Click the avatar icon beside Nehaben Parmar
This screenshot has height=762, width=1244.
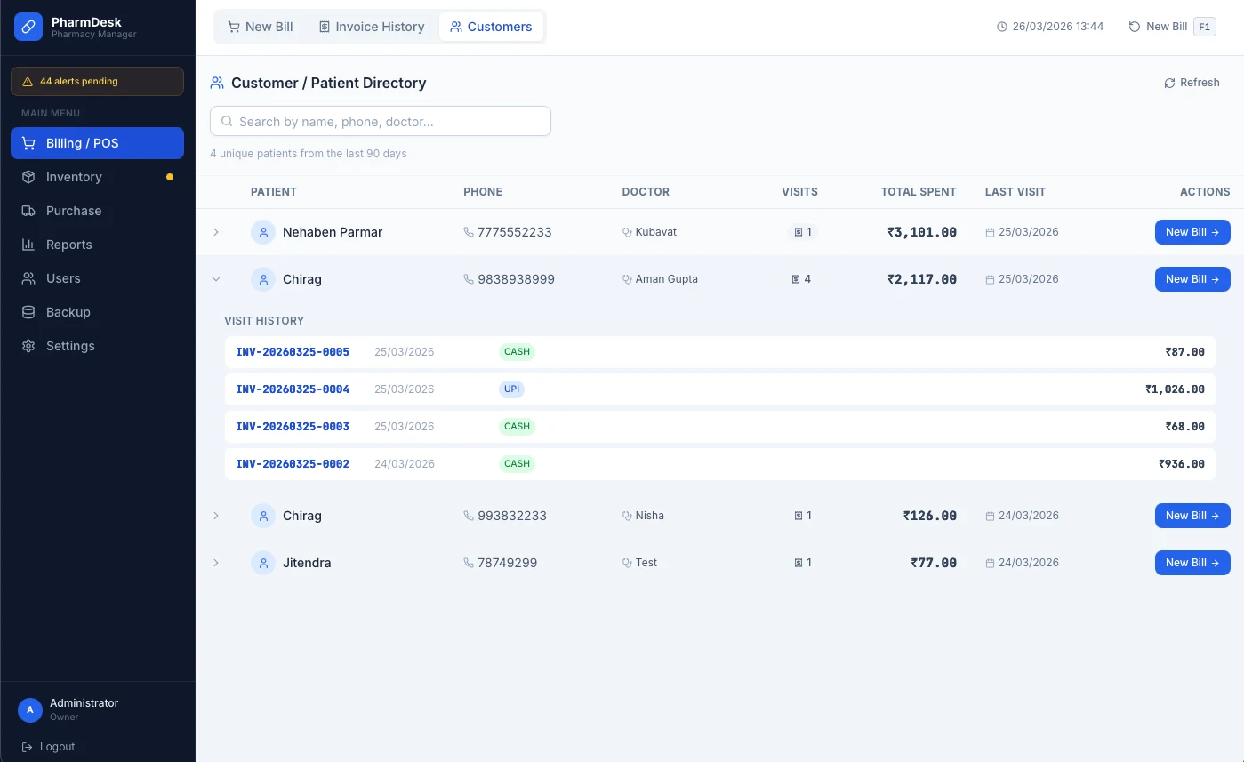(x=263, y=232)
